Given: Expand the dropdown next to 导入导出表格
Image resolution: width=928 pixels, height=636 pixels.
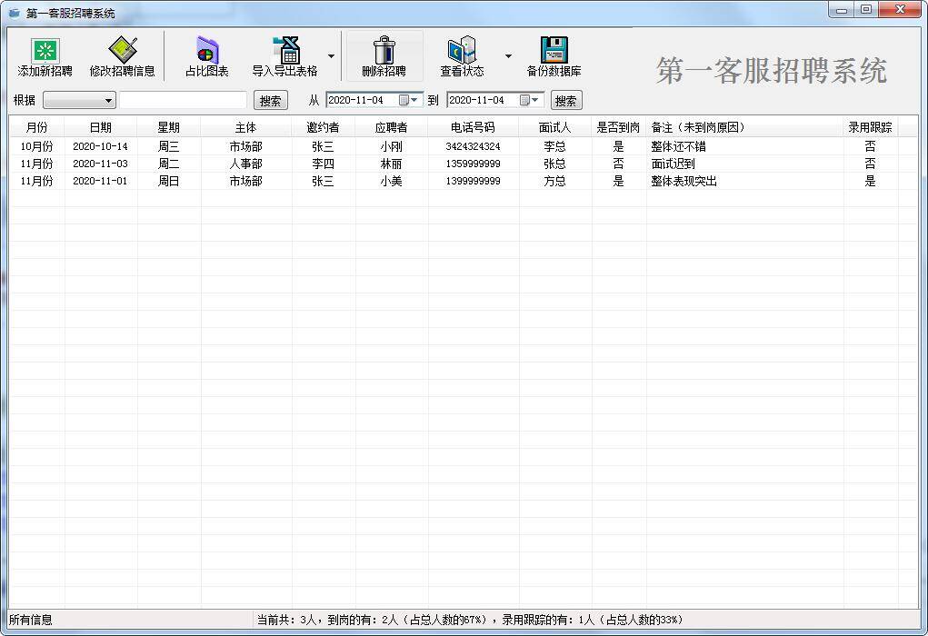Looking at the screenshot, I should point(330,55).
